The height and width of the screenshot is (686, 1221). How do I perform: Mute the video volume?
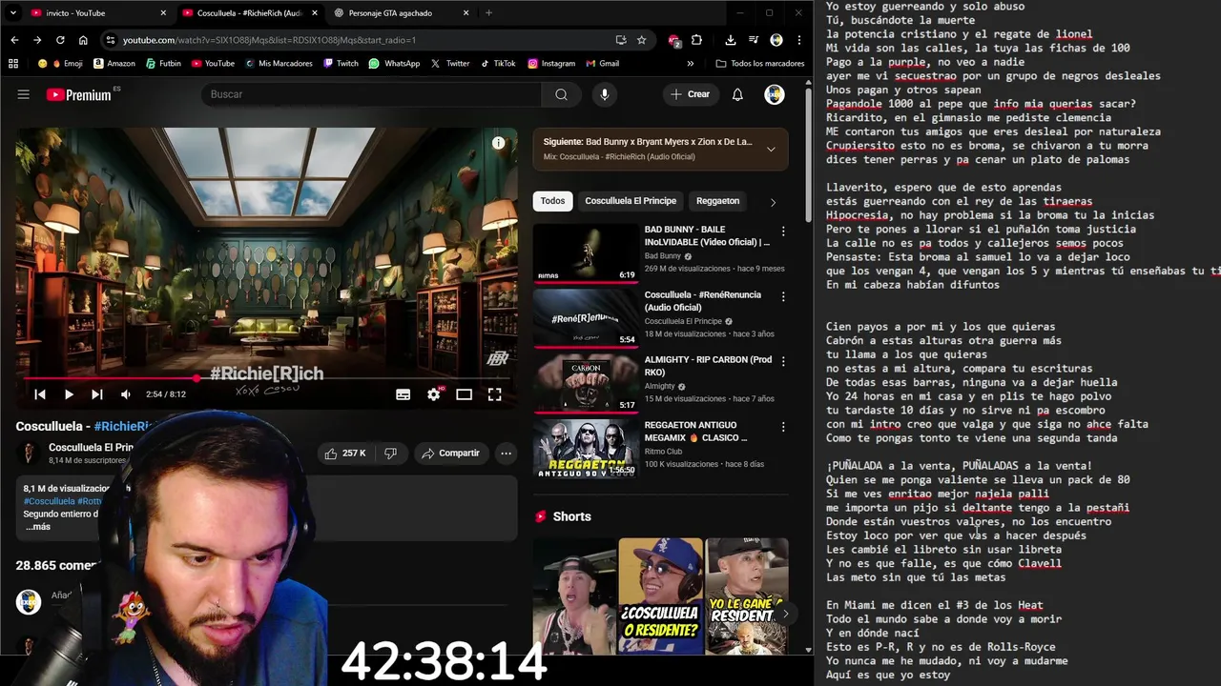(126, 394)
